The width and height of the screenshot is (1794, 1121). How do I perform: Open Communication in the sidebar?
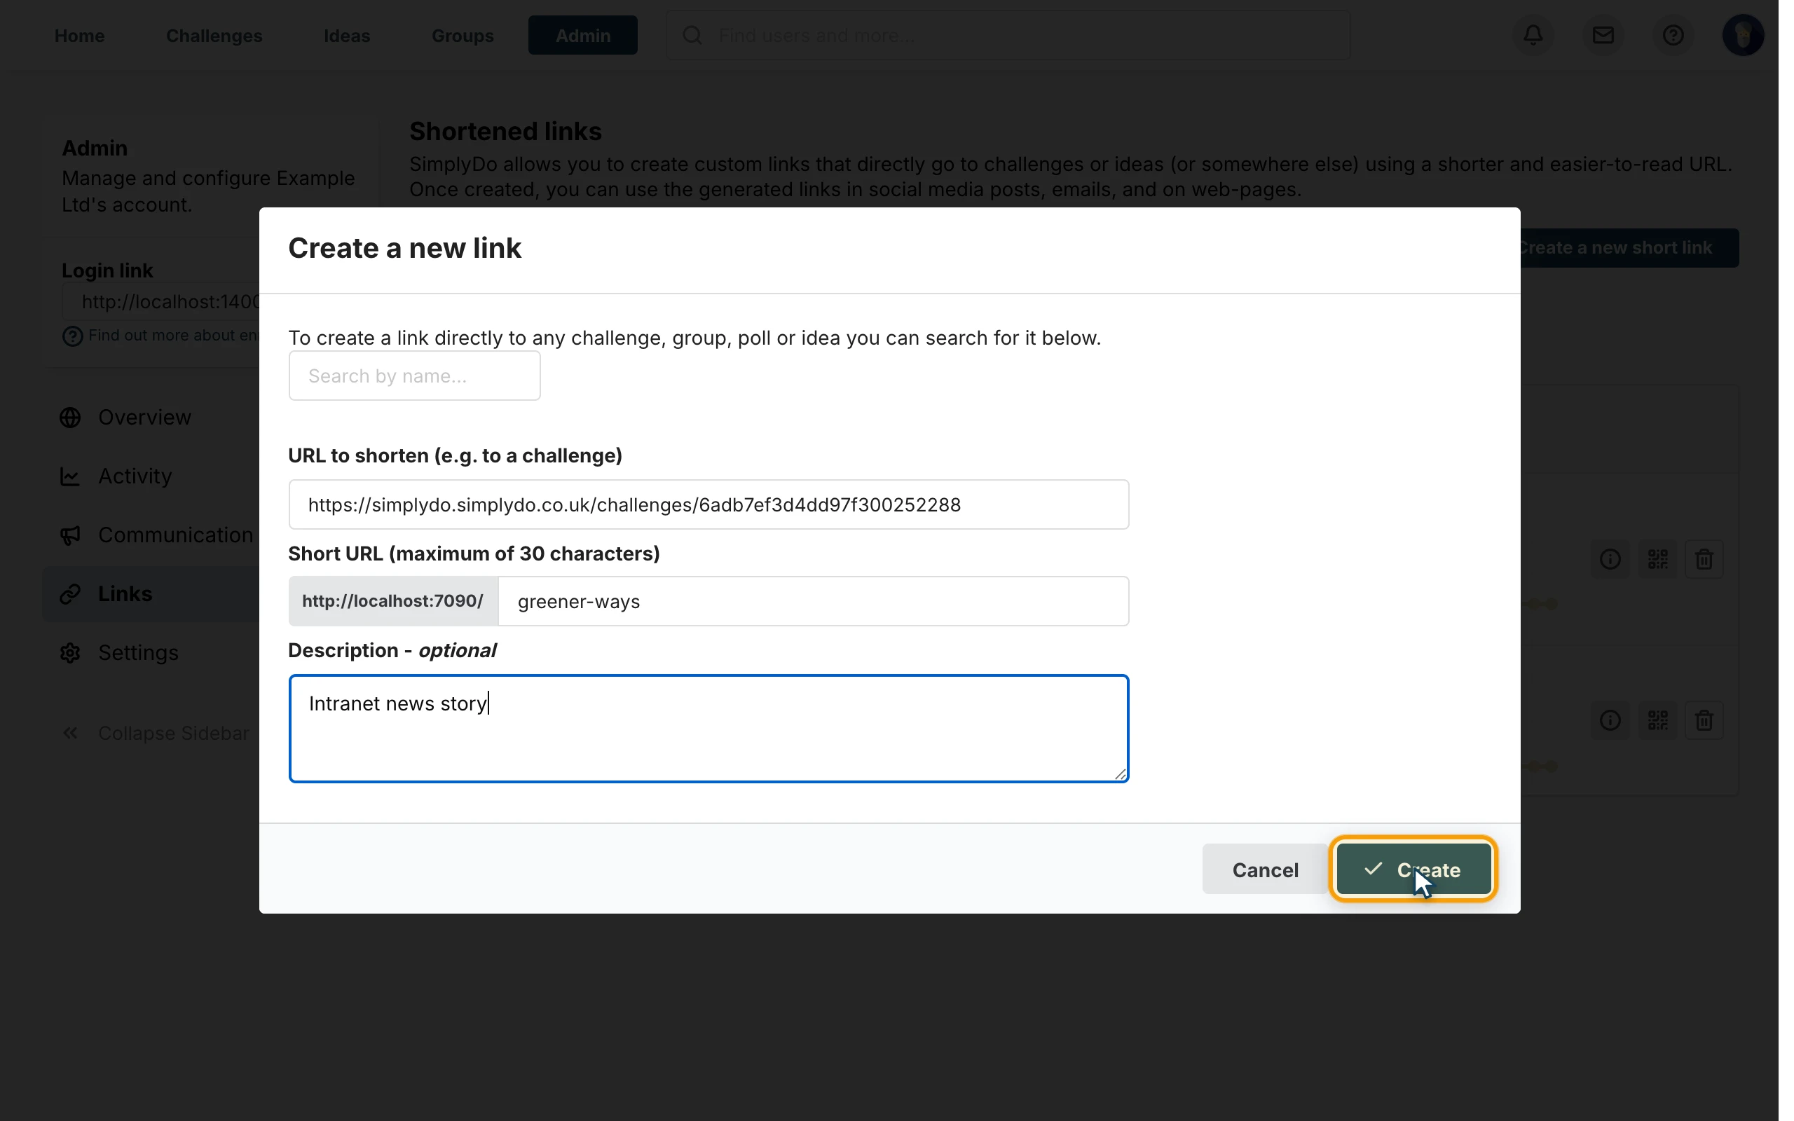(x=176, y=535)
